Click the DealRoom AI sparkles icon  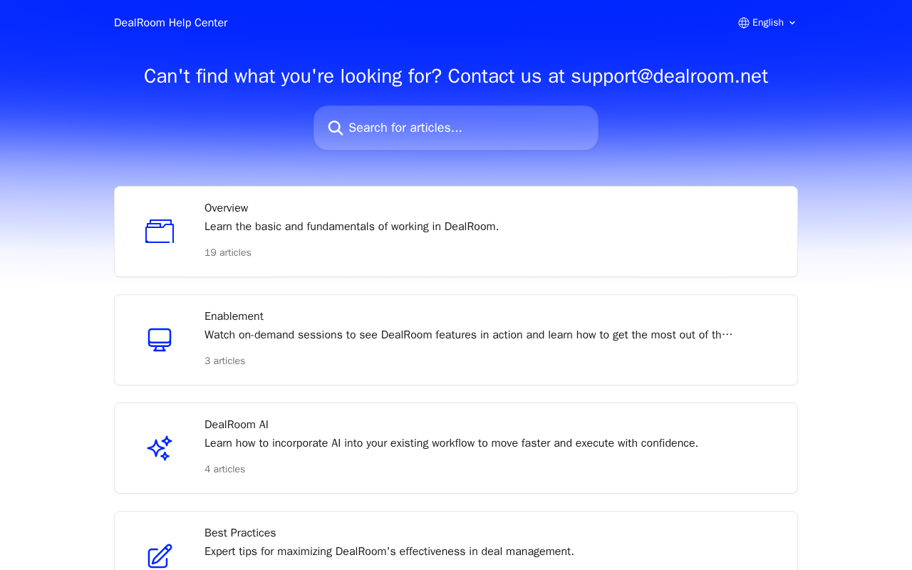(x=160, y=448)
